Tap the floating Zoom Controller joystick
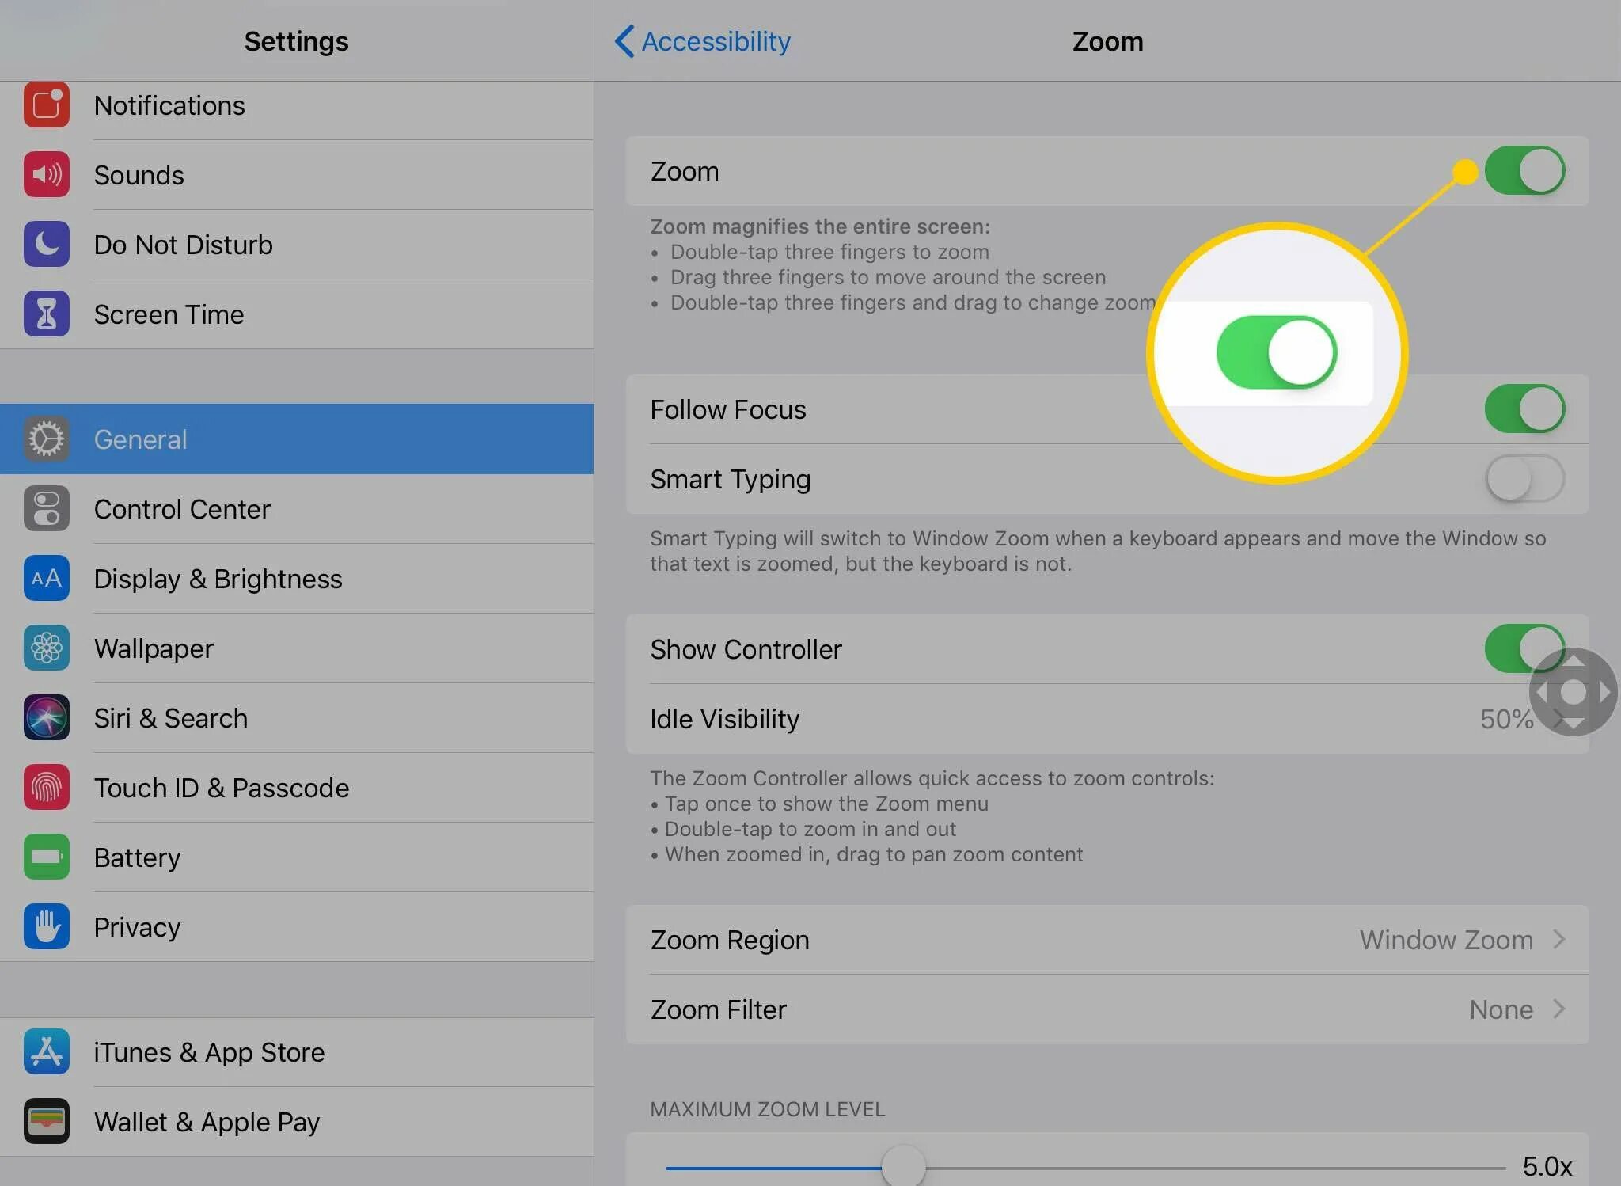 1573,692
